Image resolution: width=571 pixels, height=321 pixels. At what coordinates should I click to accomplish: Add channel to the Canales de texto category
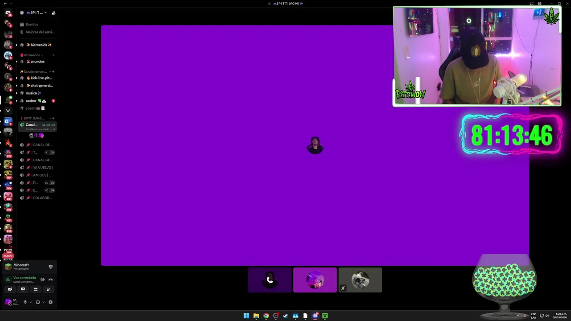(53, 72)
